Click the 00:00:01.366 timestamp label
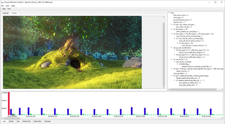225x124 pixels. pyautogui.click(x=97, y=116)
